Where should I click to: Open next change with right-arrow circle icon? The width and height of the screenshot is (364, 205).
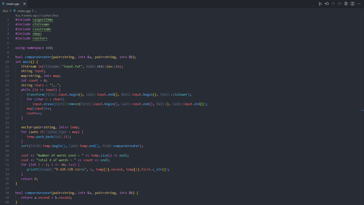[x=340, y=4]
